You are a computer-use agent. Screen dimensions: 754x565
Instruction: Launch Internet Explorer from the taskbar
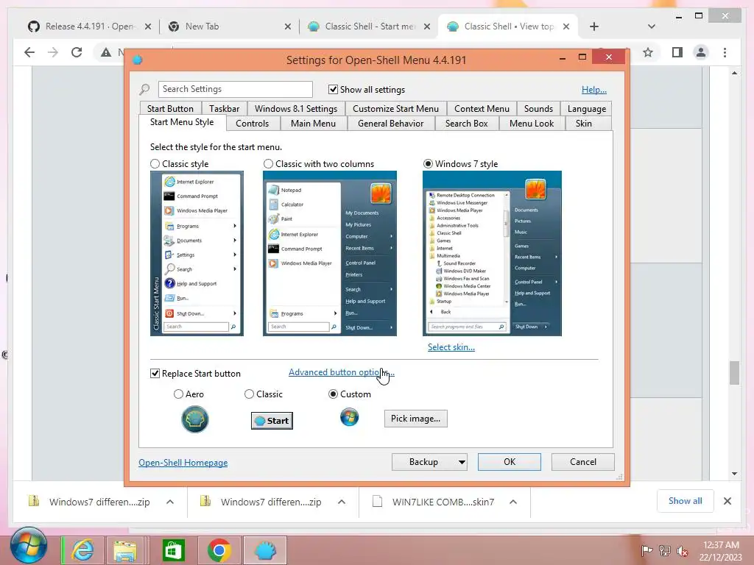(82, 550)
